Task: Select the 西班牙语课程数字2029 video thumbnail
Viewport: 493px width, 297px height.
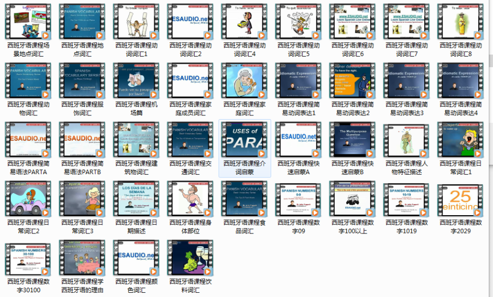Action: pos(460,198)
